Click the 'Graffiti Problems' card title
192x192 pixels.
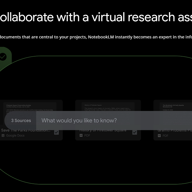point(175,130)
